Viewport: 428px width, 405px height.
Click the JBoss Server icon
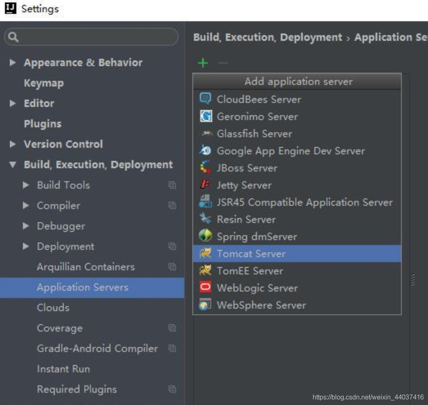point(205,167)
